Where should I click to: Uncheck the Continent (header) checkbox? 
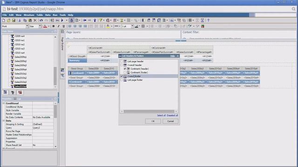pyautogui.click(x=125, y=69)
